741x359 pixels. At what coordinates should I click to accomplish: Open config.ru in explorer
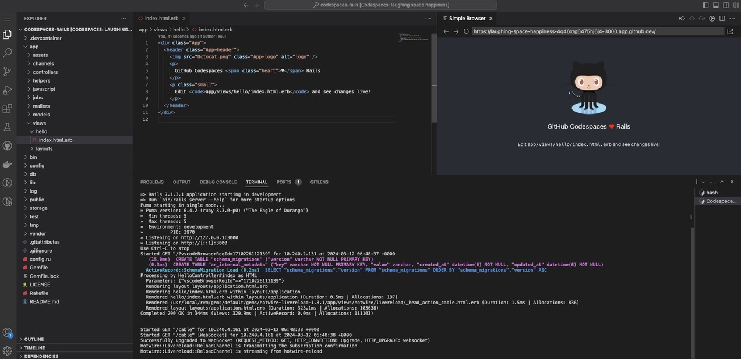(x=76, y=259)
